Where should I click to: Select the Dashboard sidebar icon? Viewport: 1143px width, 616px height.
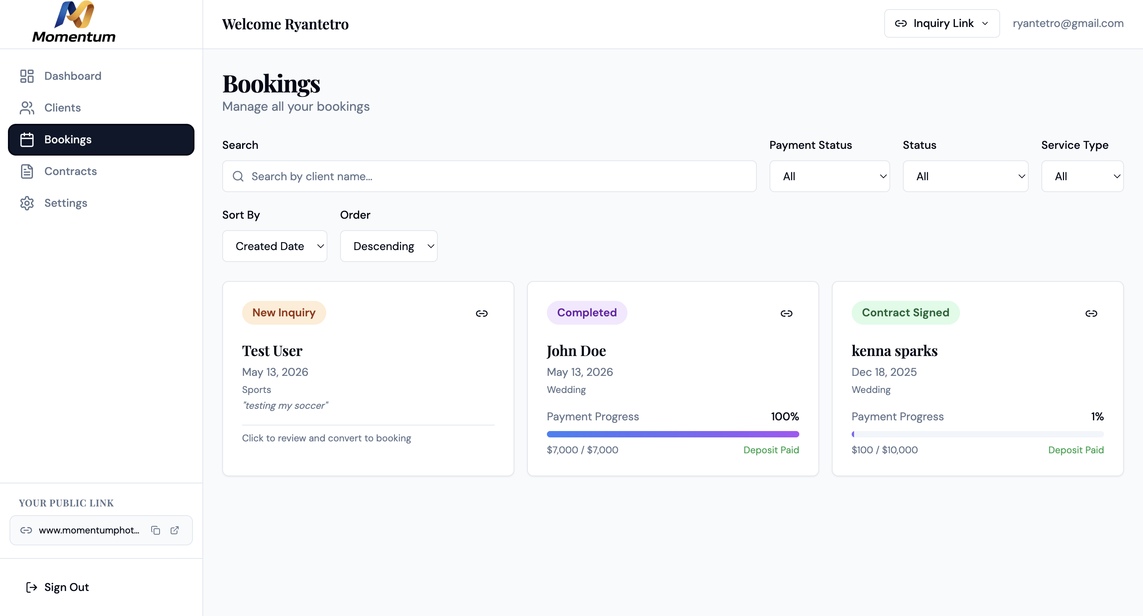pos(27,76)
